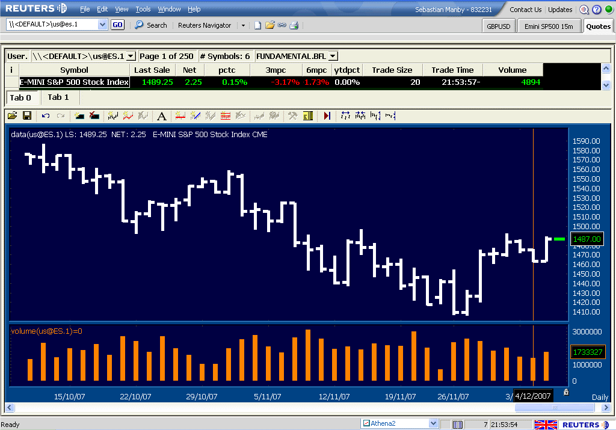Viewport: 616px width, 430px height.
Task: Open FUNDAMENTAL.BFL layout dropdown
Action: [333, 56]
